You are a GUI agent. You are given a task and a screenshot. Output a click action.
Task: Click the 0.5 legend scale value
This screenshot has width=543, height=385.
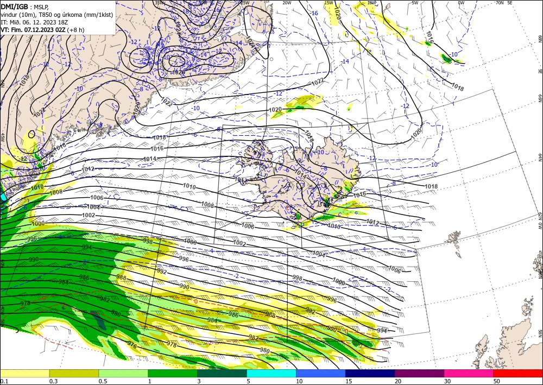click(x=103, y=381)
